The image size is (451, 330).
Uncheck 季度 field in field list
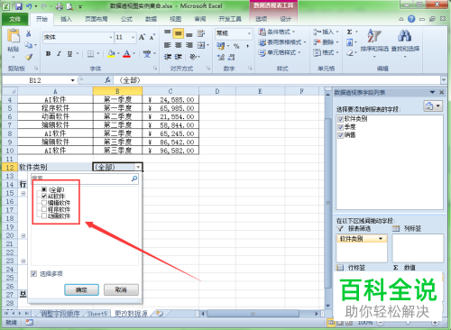[340, 127]
